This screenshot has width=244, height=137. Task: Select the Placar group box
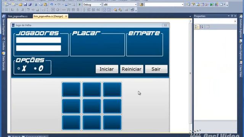(98, 43)
